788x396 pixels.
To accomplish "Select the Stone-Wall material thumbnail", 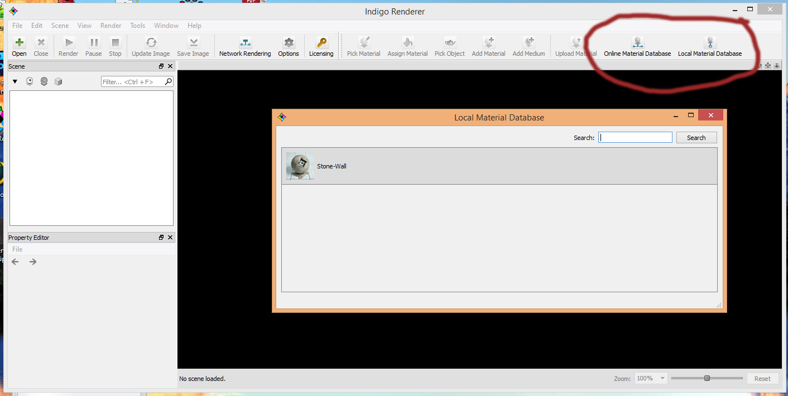I will point(300,166).
